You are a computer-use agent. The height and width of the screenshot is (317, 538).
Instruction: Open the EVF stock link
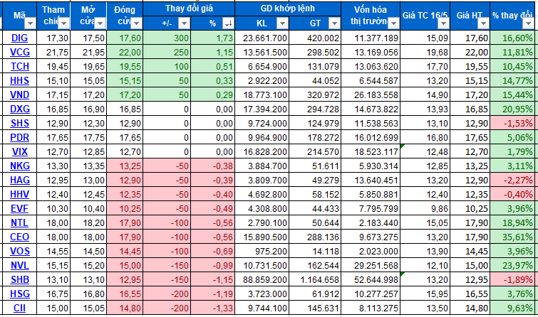coord(19,208)
